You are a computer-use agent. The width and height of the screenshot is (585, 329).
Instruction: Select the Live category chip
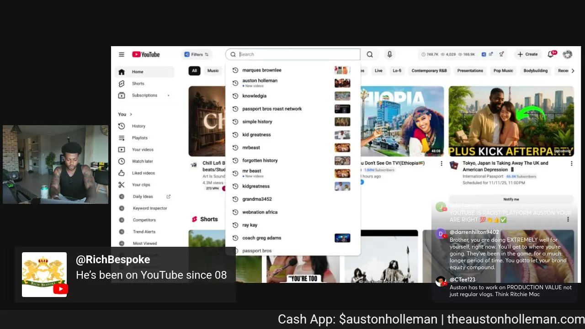(x=378, y=71)
